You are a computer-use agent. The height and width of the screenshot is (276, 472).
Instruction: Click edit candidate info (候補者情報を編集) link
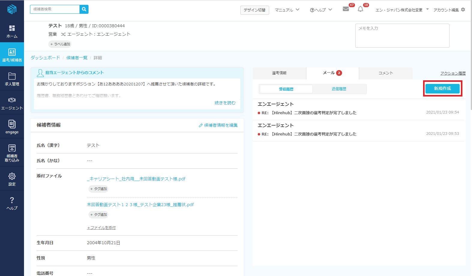[218, 125]
